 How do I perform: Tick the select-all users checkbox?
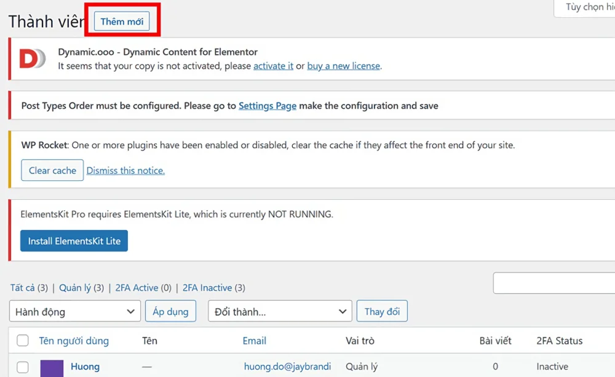pyautogui.click(x=23, y=341)
